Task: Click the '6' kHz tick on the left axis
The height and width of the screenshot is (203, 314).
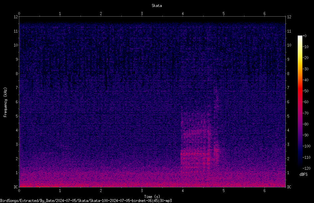Action: tap(17, 102)
